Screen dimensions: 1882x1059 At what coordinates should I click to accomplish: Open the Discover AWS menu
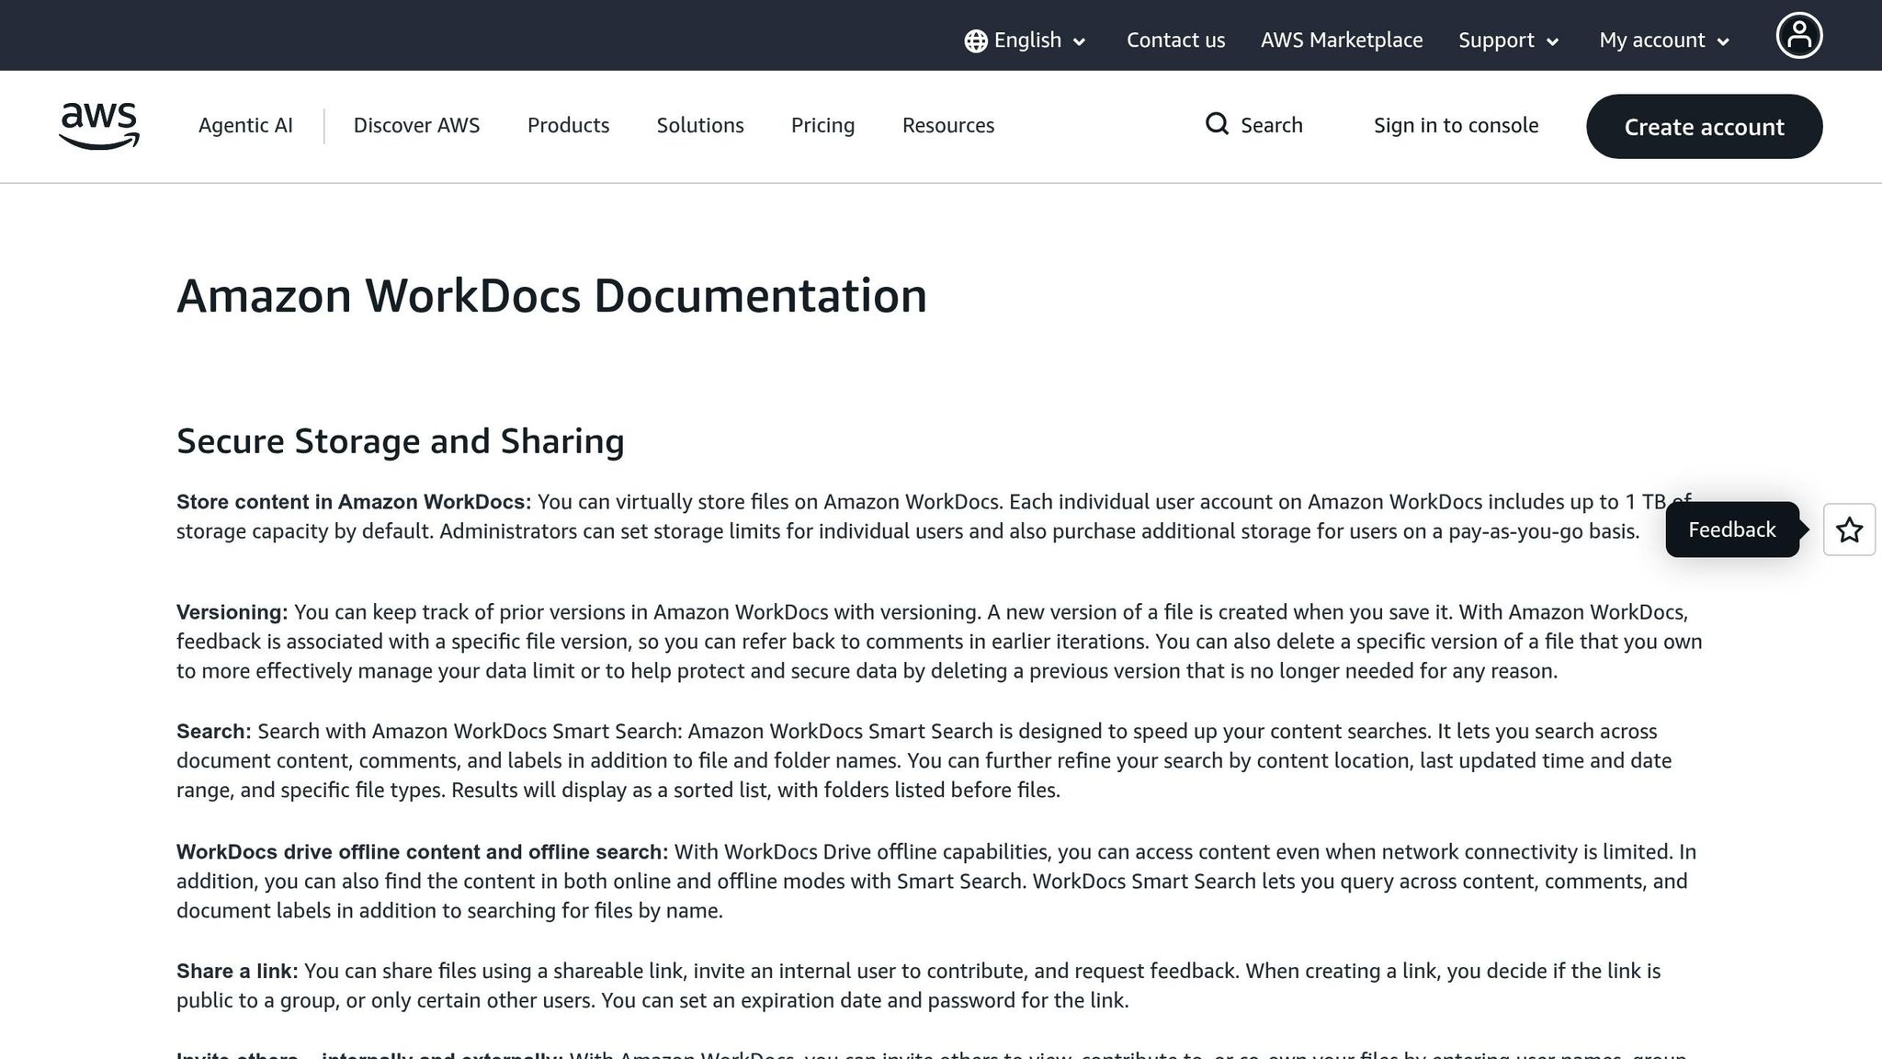pyautogui.click(x=416, y=125)
